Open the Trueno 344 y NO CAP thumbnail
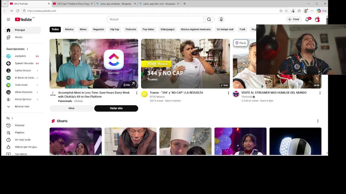 pos(185,64)
